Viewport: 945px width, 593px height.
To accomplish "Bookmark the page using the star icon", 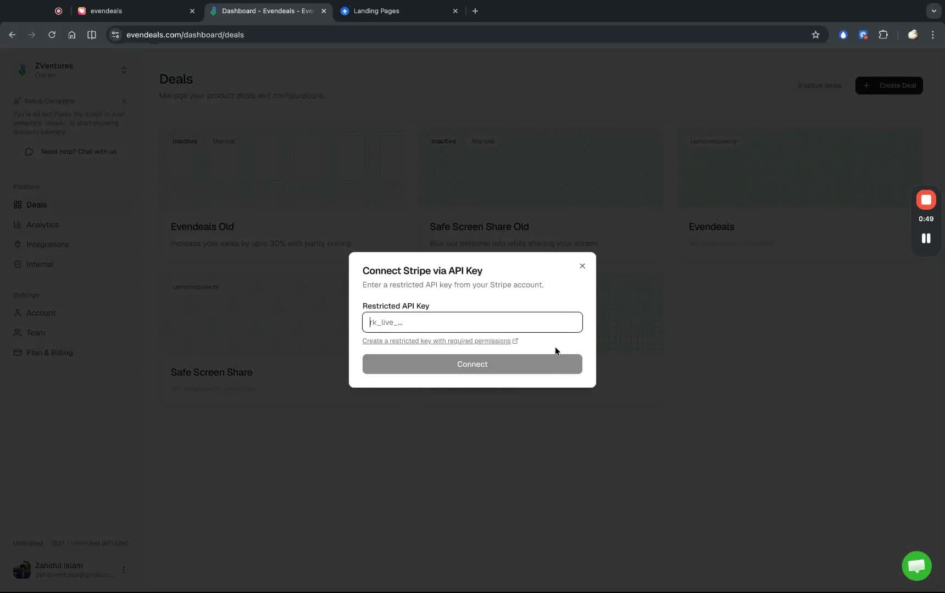I will [816, 35].
